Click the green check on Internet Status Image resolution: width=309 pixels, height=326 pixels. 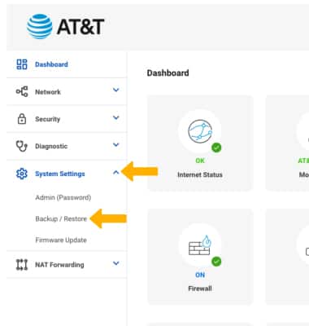click(216, 148)
